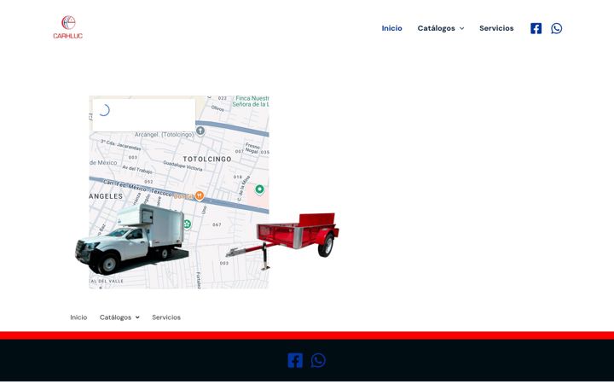Open the footer Facebook icon
This screenshot has height=384, width=614.
pos(295,360)
